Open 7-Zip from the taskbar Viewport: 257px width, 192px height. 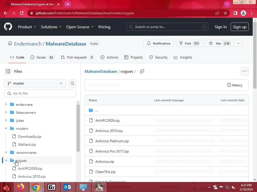[51, 187]
